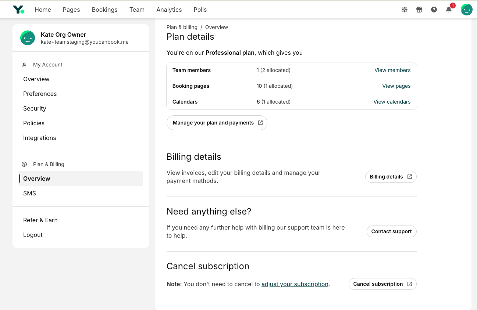Select Security in the sidebar
Image resolution: width=477 pixels, height=310 pixels.
pyautogui.click(x=35, y=108)
